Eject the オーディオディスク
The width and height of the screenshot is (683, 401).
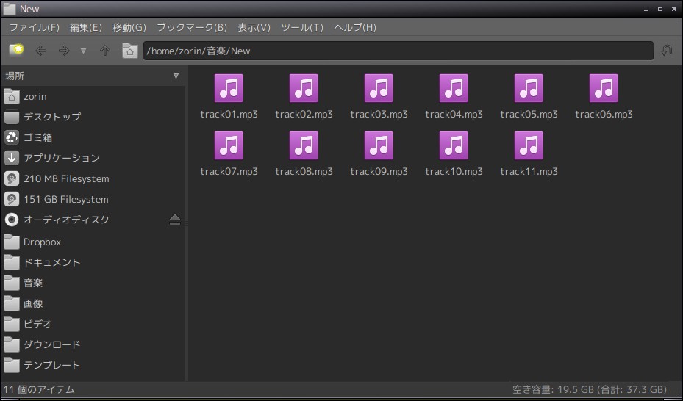(x=175, y=220)
